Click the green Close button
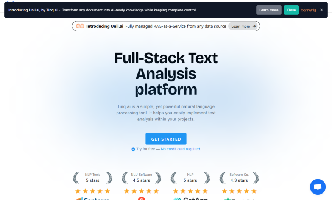This screenshot has height=200, width=332. coord(291,10)
